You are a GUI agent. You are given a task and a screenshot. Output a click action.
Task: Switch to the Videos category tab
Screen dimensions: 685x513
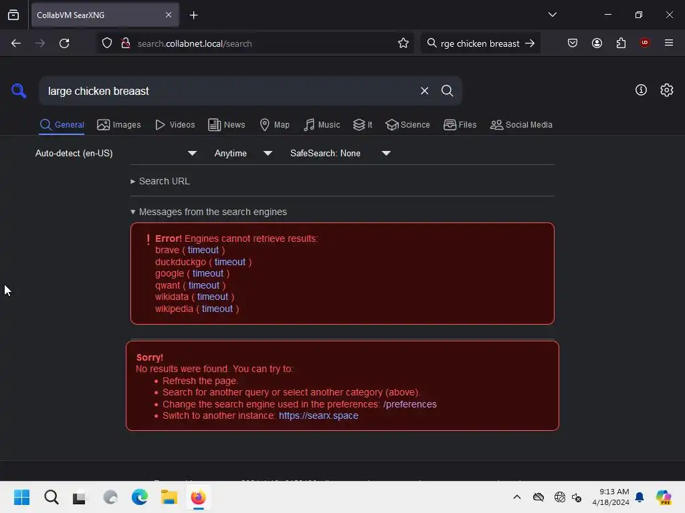175,125
